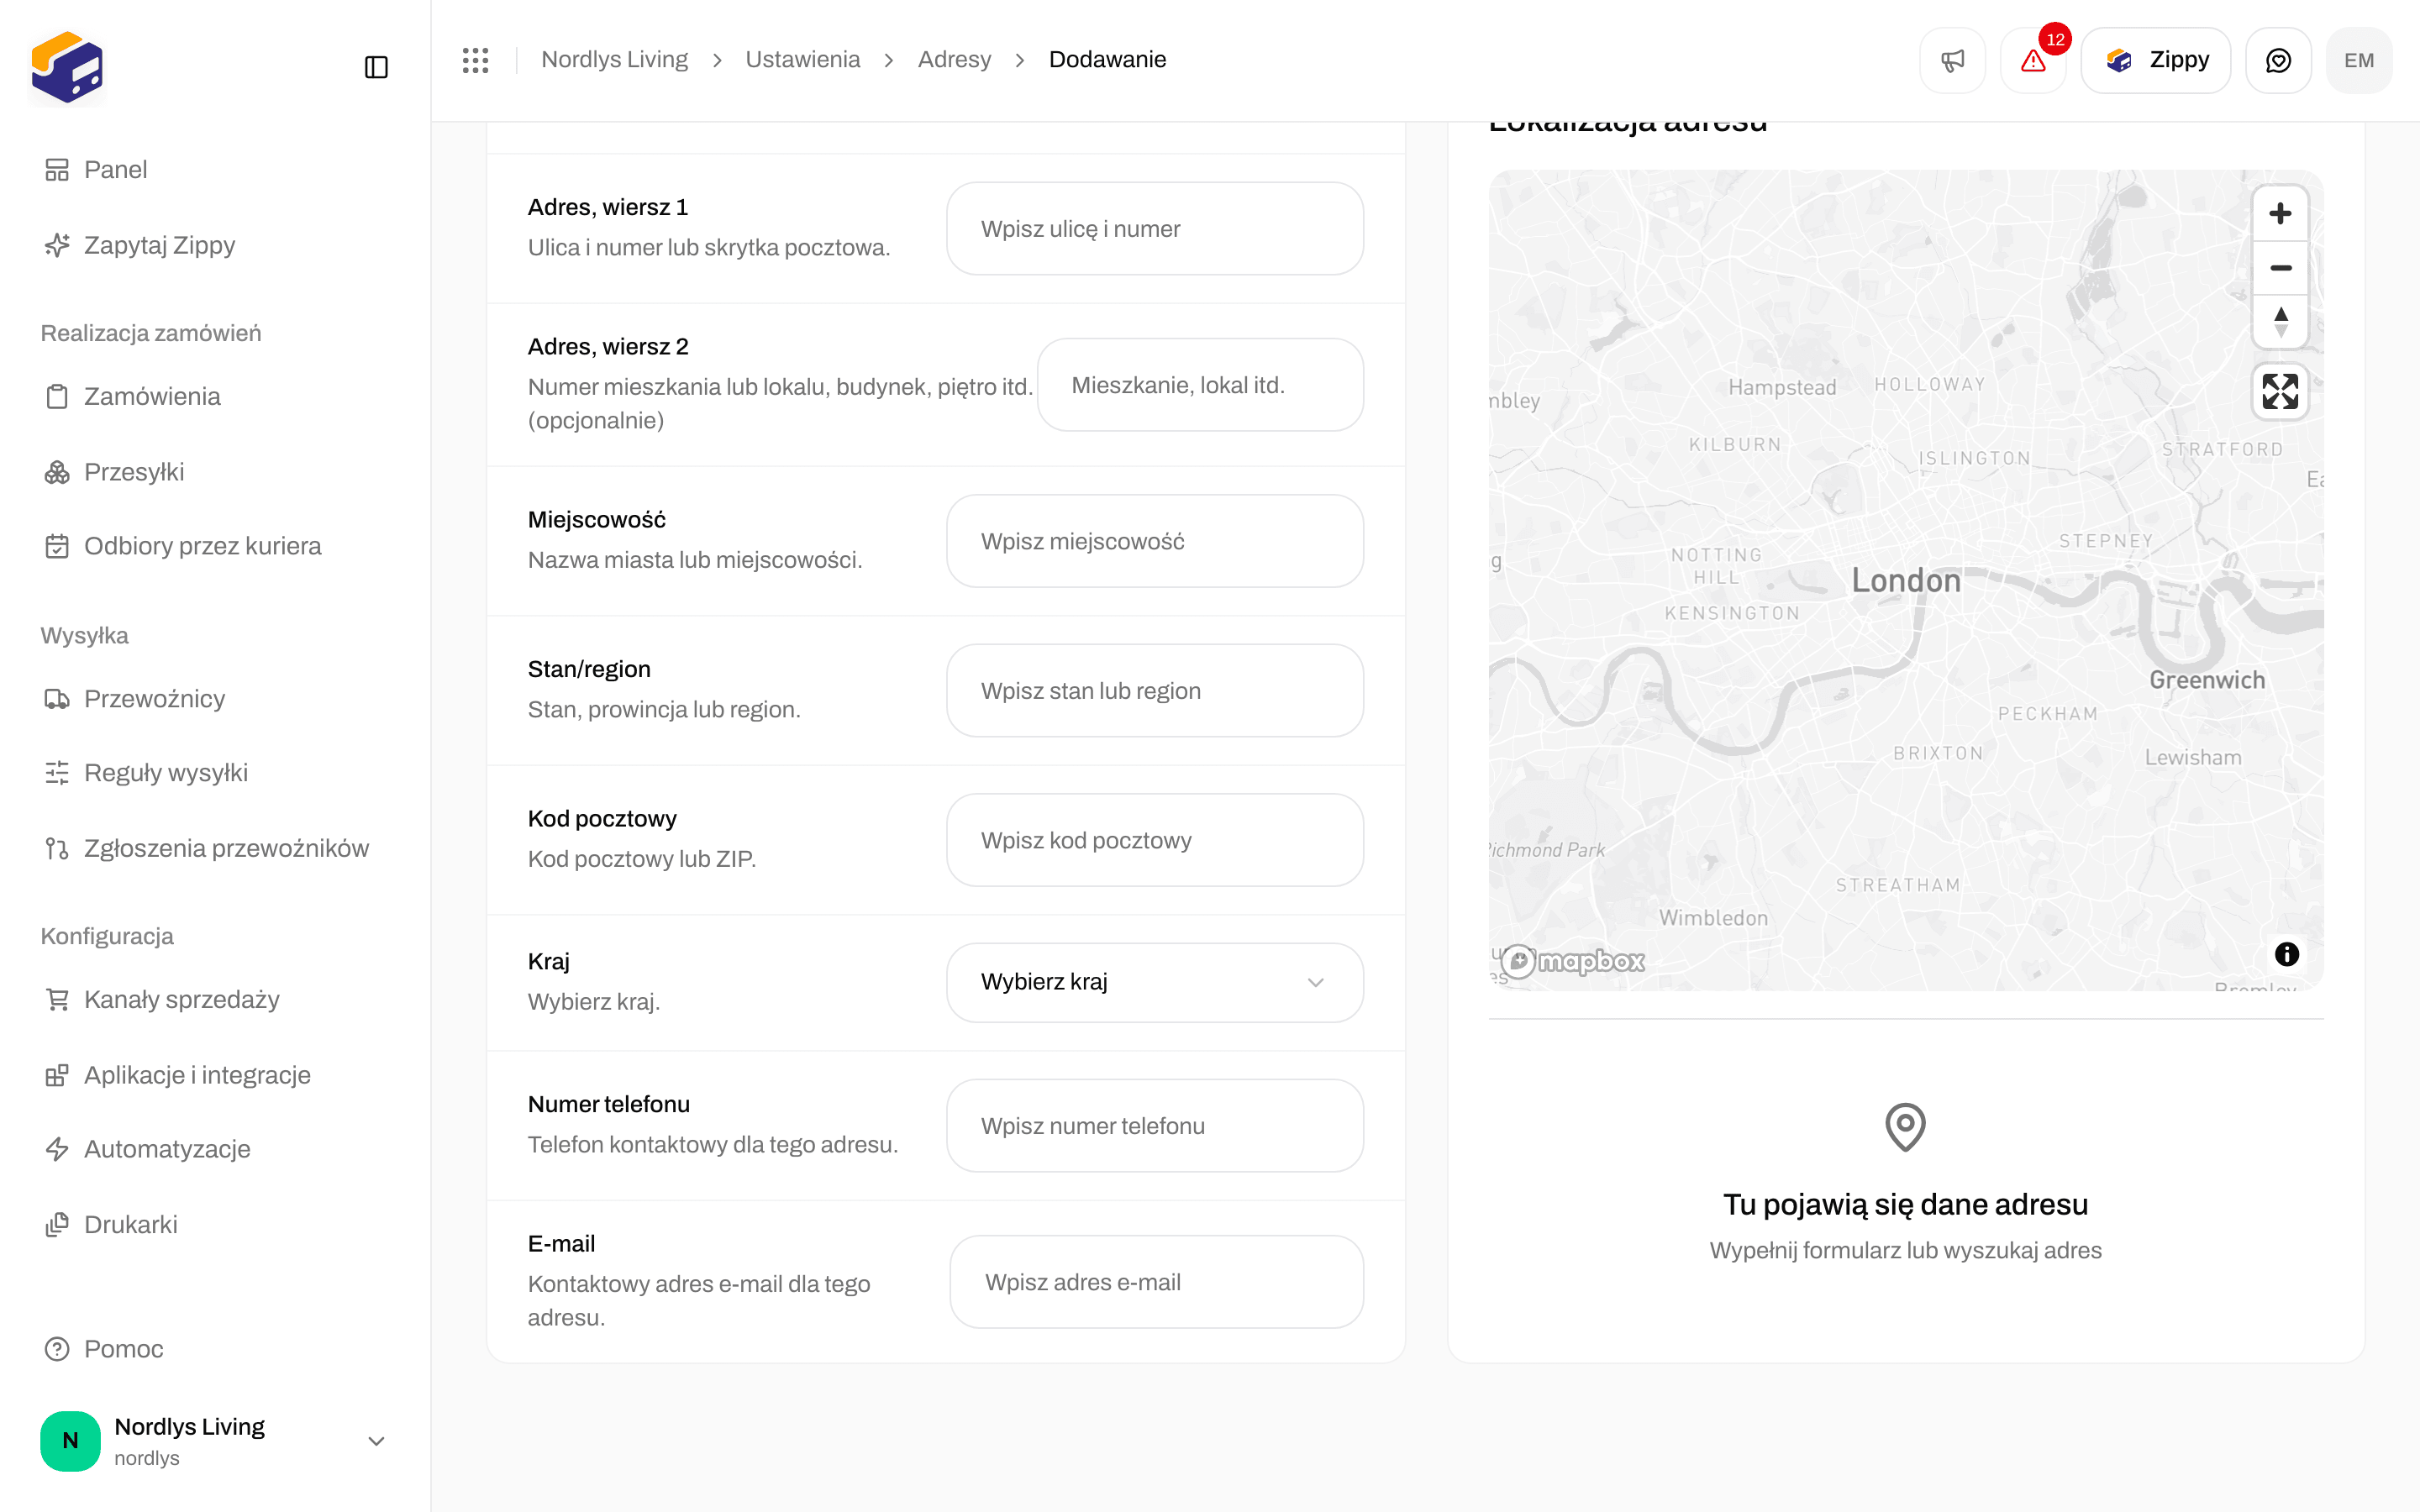This screenshot has height=1512, width=2420.
Task: Open the Wybierz kraj dropdown
Action: pos(1155,982)
